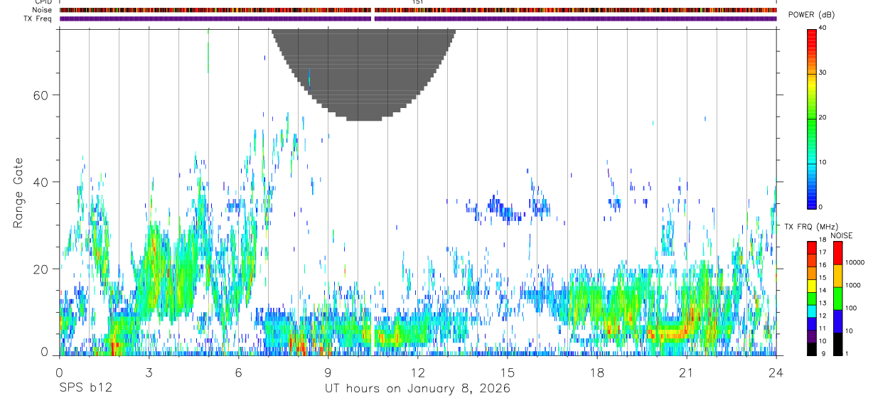Click the yellow segment of NOISE color bar
Image resolution: width=873 pixels, height=403 pixels.
837,276
